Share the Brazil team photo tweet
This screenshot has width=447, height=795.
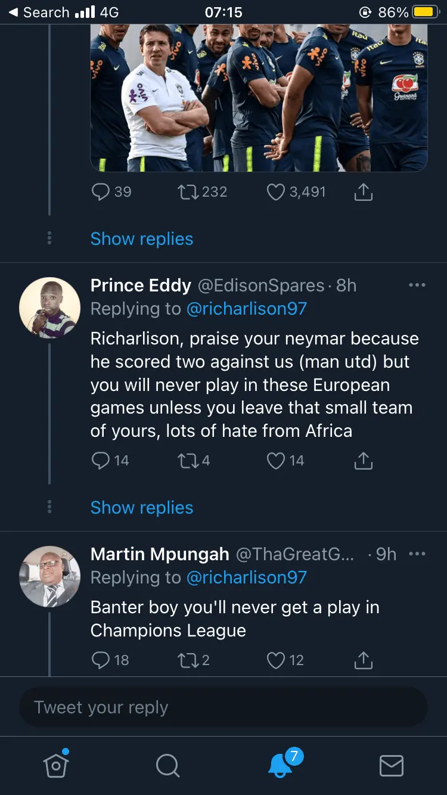coord(363,192)
